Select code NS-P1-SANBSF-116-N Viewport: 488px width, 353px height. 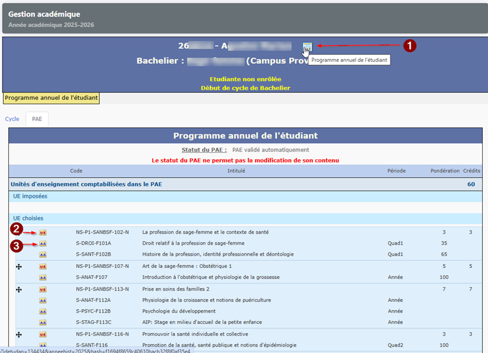(x=103, y=334)
